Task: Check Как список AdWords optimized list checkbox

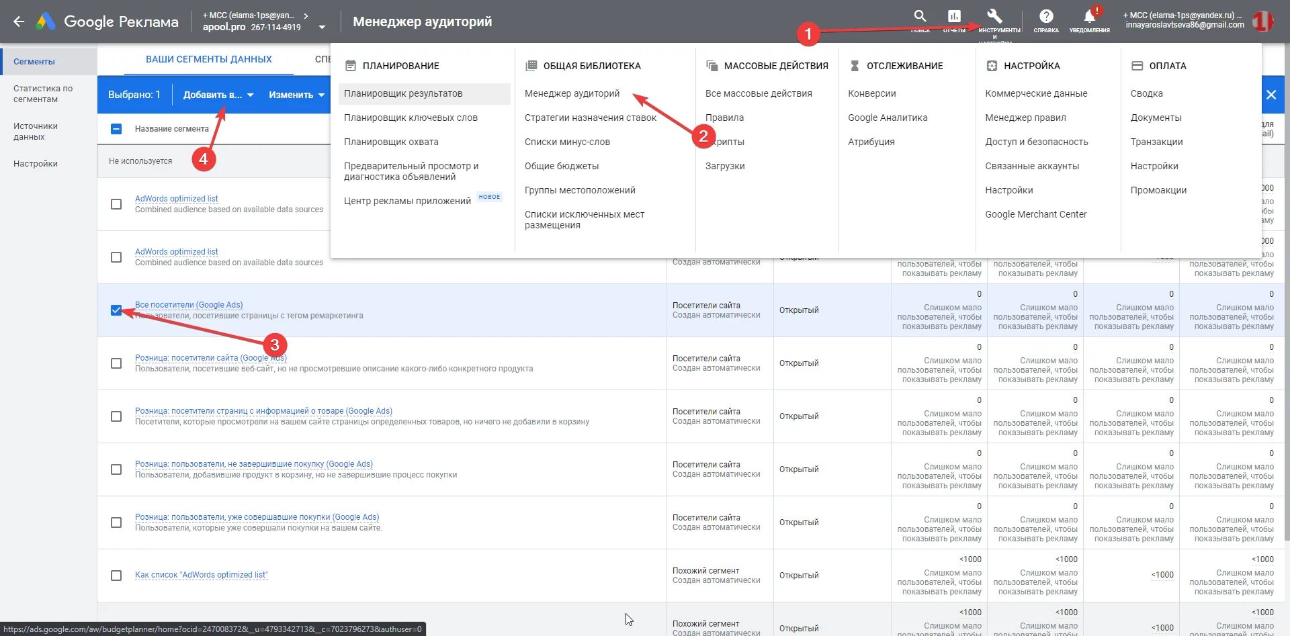Action: [116, 576]
